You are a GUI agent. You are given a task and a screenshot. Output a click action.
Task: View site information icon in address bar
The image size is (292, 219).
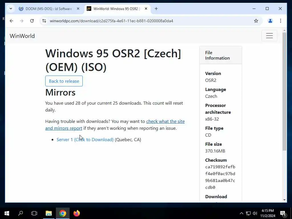(x=44, y=21)
